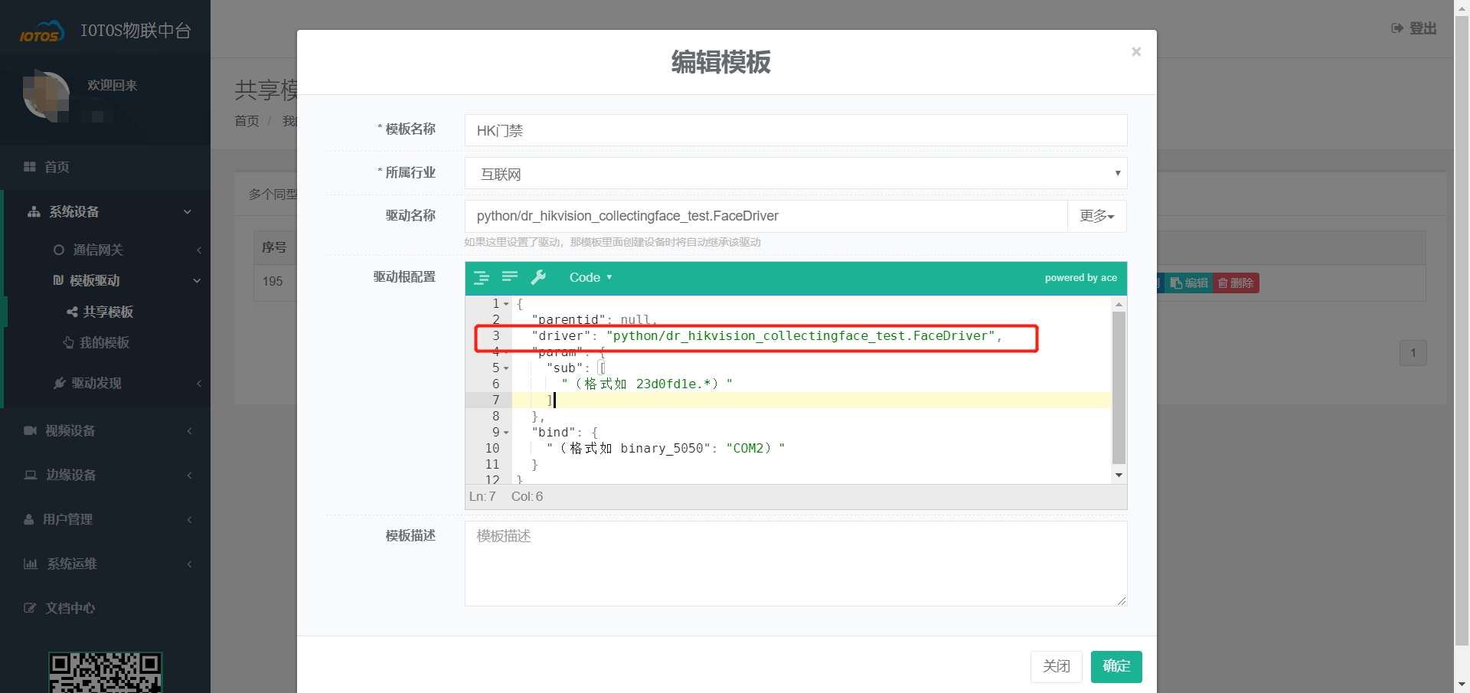Screen dimensions: 1470x693
Task: Click the user avatar picture in sidebar
Action: click(x=46, y=97)
